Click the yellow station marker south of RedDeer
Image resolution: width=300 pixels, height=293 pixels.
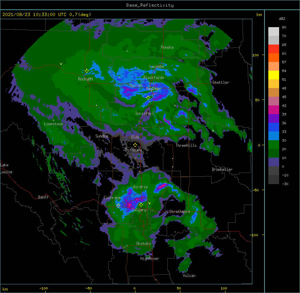(x=148, y=98)
